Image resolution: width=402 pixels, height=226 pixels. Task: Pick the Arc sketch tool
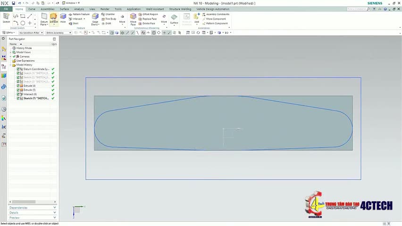pos(16,23)
